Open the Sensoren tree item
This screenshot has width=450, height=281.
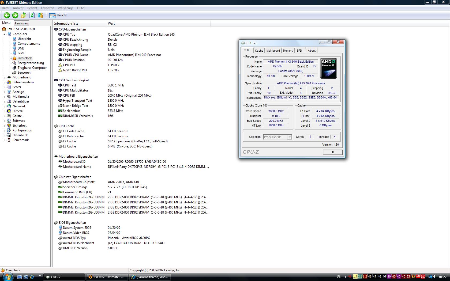tap(24, 73)
